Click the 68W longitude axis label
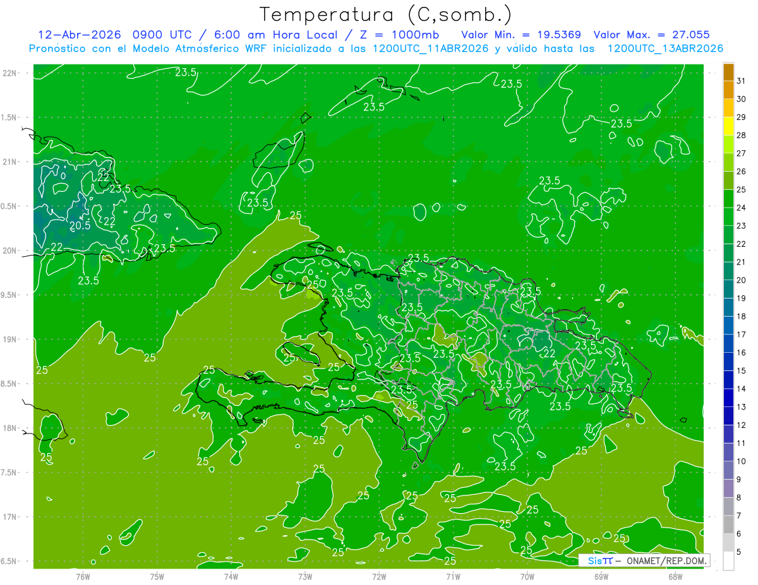The image size is (758, 585). (675, 577)
